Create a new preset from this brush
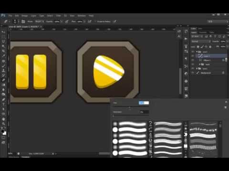 (226, 108)
